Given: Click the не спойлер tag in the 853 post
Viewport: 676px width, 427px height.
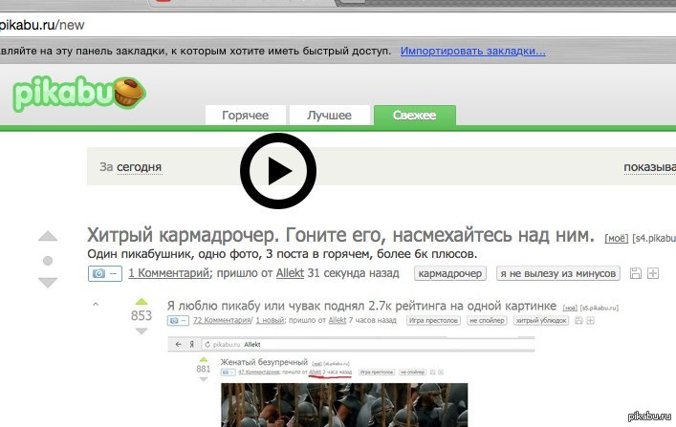Looking at the screenshot, I should click(x=487, y=321).
